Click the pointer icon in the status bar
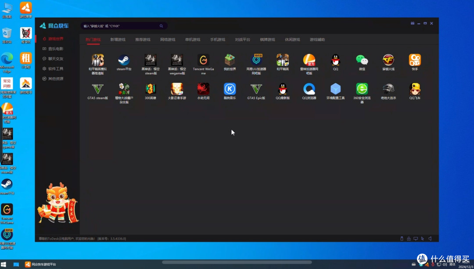This screenshot has width=474, height=269. pos(423,238)
